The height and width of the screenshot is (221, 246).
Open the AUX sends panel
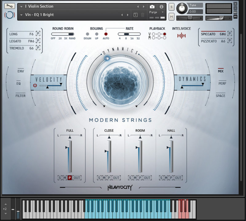(x=235, y=12)
